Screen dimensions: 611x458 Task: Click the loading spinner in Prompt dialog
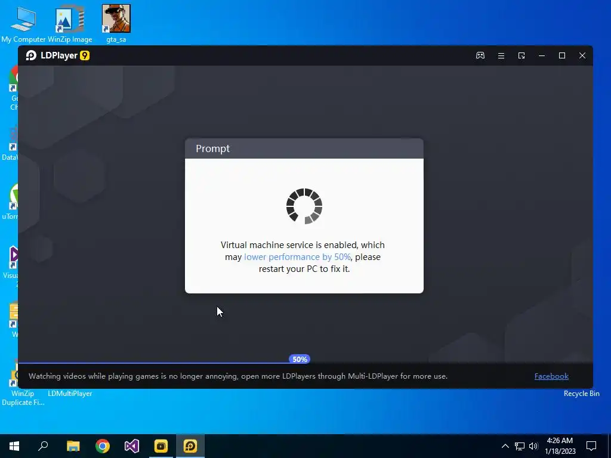point(304,206)
